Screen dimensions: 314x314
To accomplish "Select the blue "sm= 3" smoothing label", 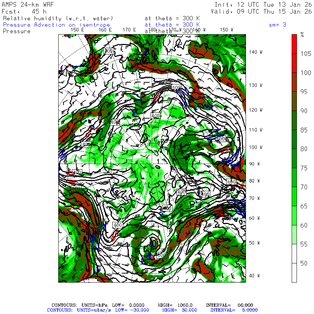I will coord(277,25).
